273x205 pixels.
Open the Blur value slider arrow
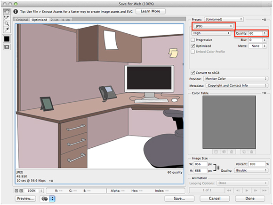point(265,40)
